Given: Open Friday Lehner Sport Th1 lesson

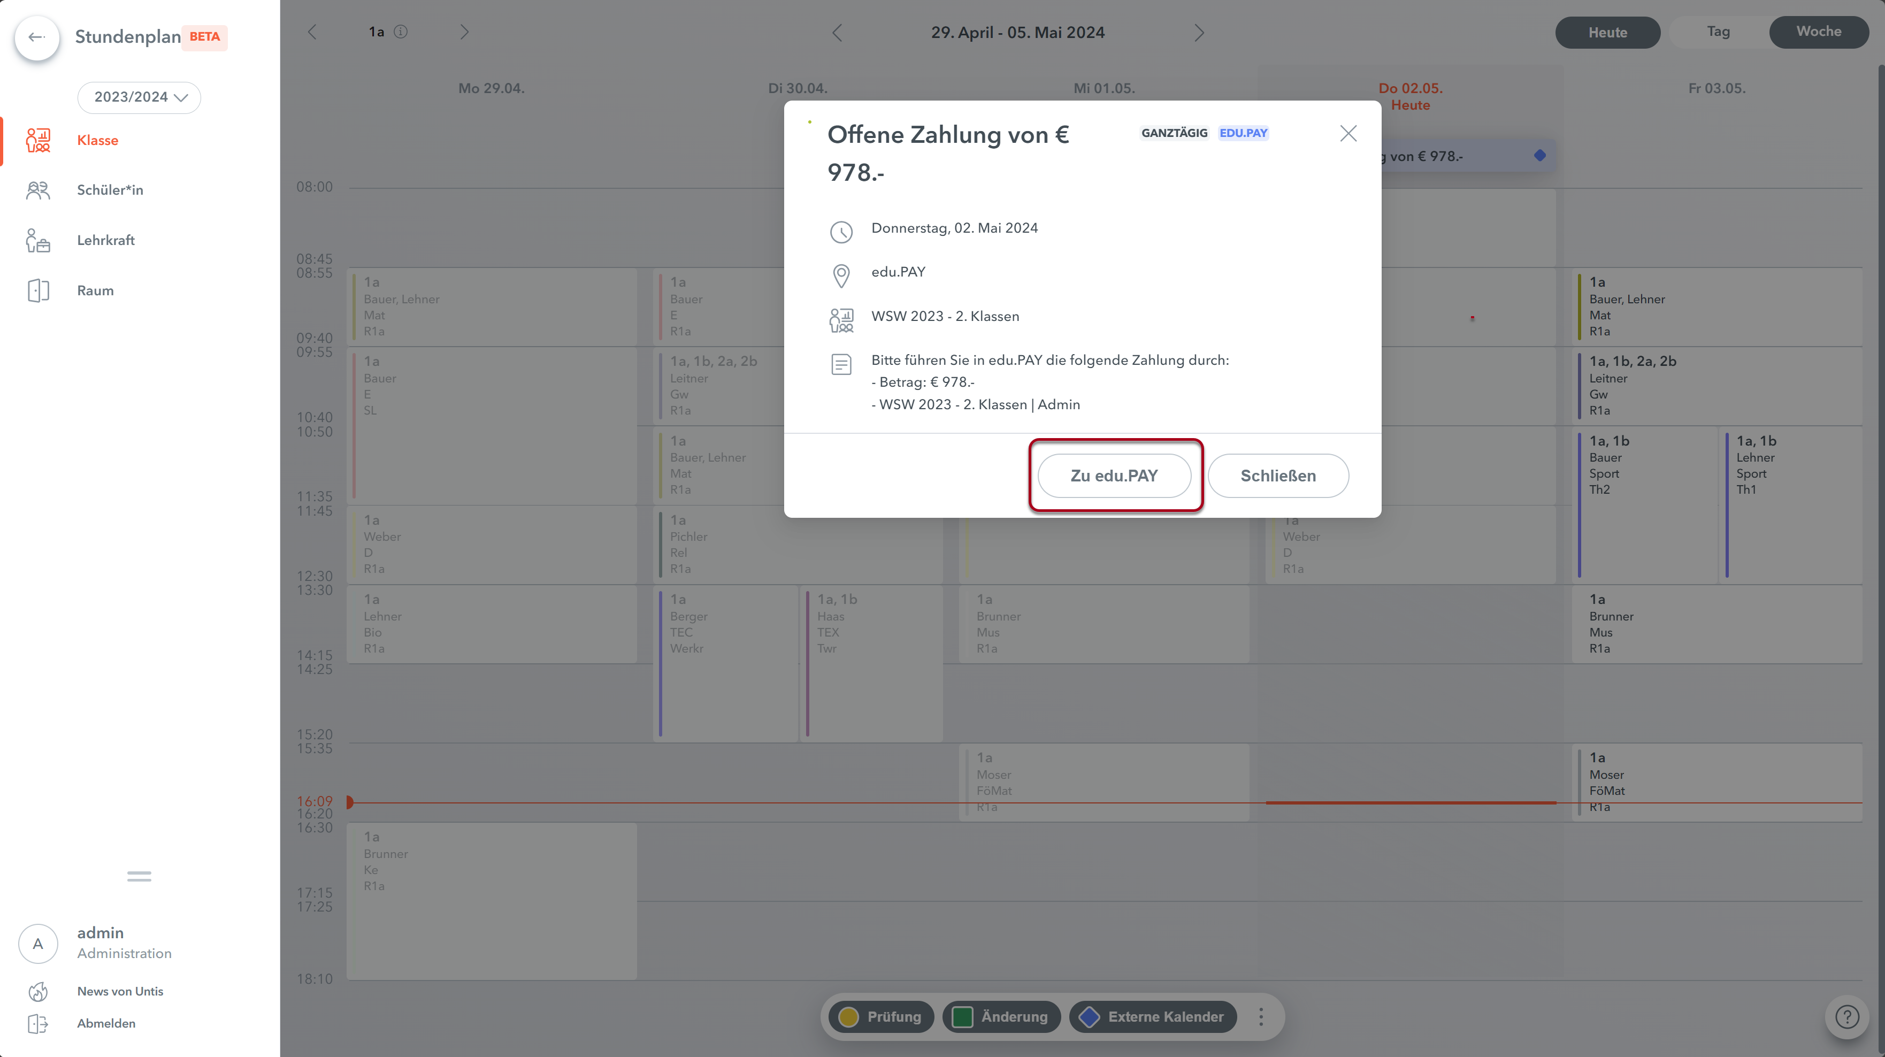Looking at the screenshot, I should coord(1791,505).
